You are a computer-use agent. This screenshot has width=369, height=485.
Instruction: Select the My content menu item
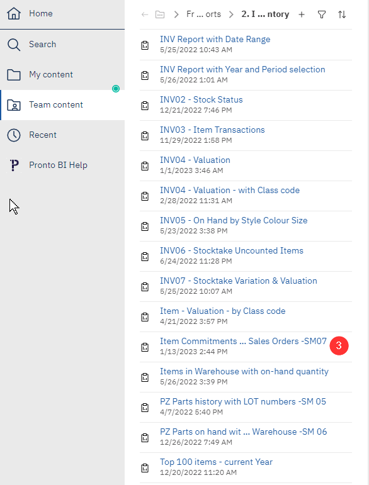[62, 75]
